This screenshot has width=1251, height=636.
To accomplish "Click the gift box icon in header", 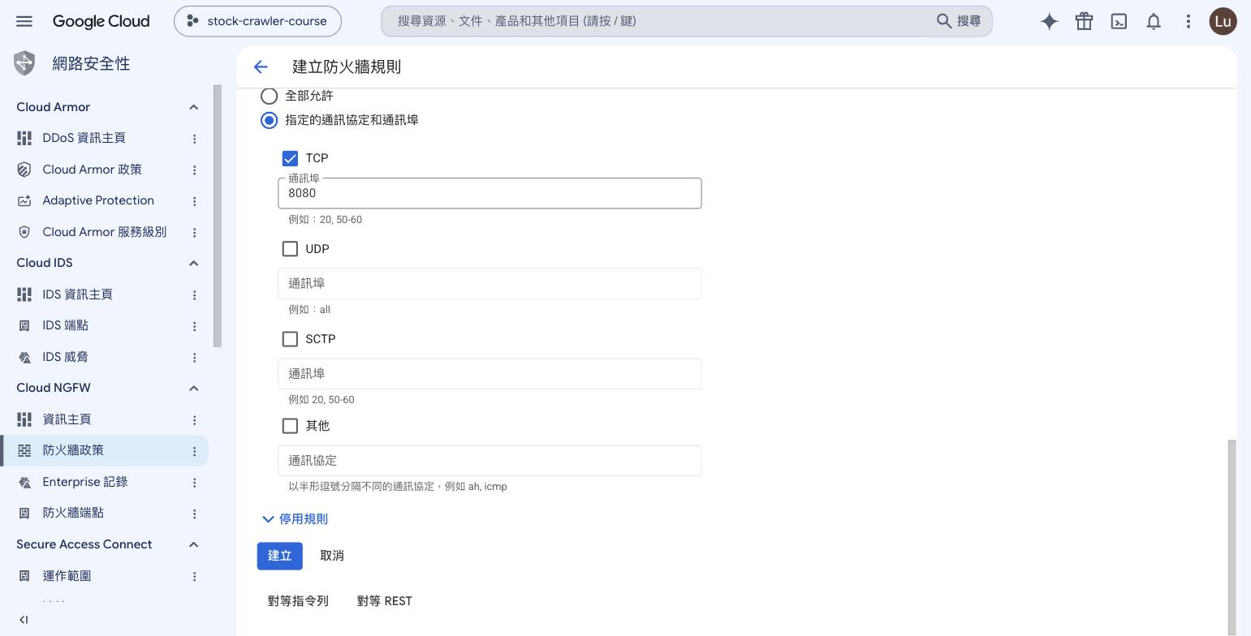I will pyautogui.click(x=1084, y=21).
